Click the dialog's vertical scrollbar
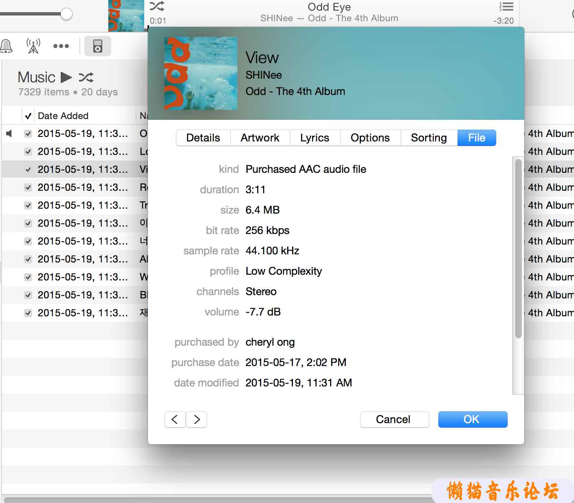The width and height of the screenshot is (574, 503). click(518, 249)
